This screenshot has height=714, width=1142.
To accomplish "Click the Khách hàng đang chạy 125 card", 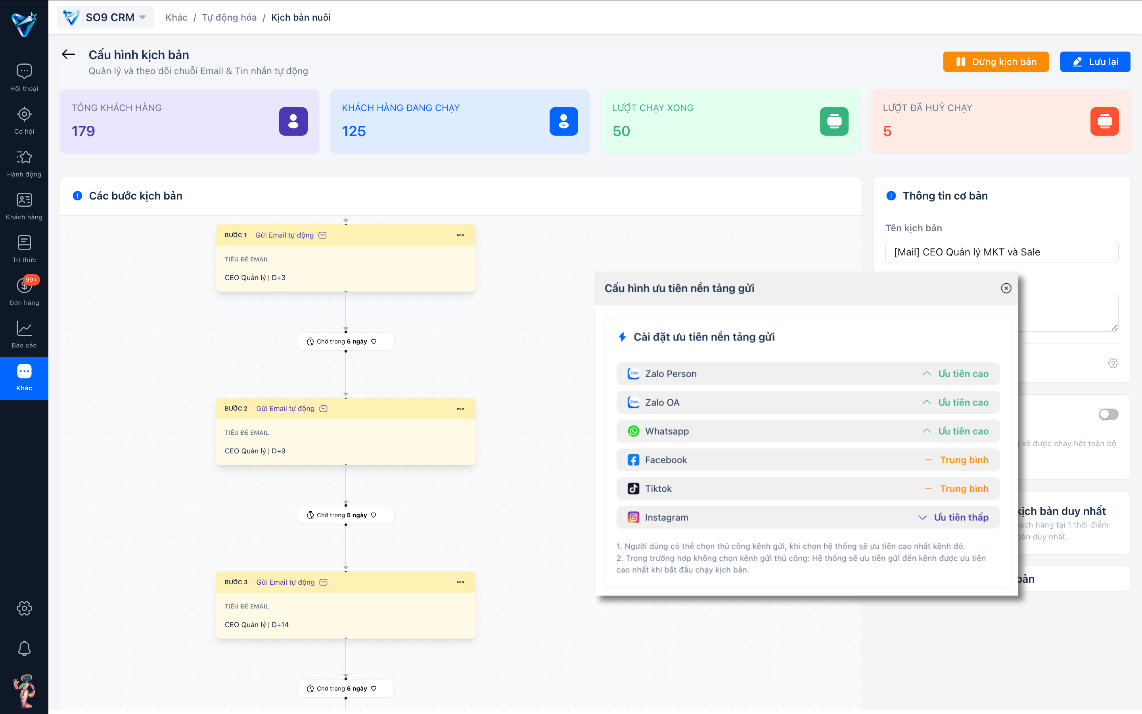I will pos(460,121).
